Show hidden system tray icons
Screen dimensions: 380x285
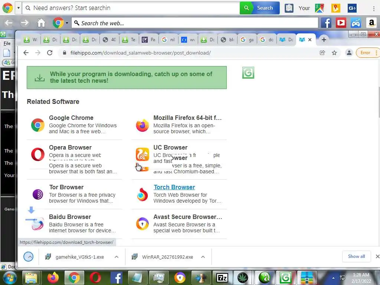(333, 278)
